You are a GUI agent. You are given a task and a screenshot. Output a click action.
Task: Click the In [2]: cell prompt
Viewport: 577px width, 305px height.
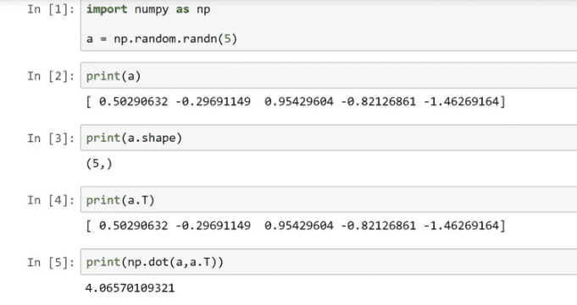(51, 76)
